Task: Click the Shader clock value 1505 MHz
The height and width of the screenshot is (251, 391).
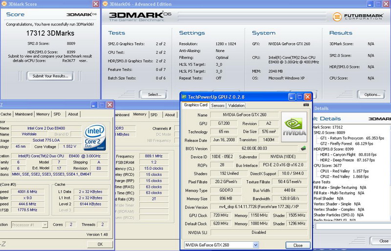Action: tap(297, 215)
